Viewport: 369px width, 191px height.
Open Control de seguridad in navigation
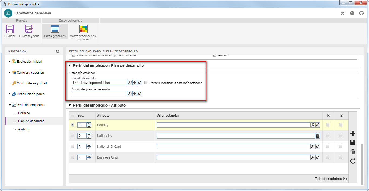(x=32, y=83)
